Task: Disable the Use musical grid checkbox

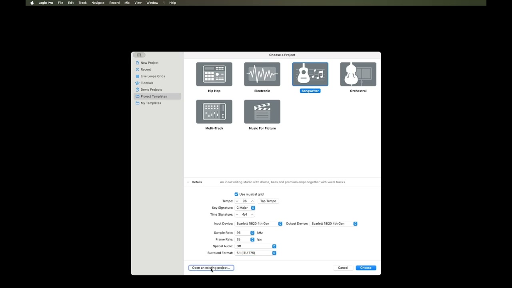Action: pos(236,194)
